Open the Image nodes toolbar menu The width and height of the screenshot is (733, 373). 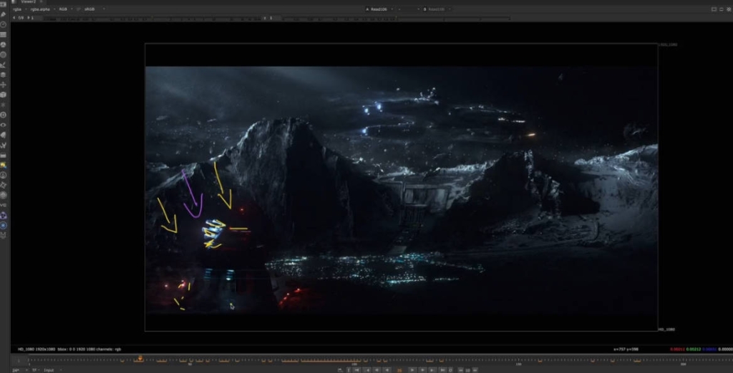[4, 4]
